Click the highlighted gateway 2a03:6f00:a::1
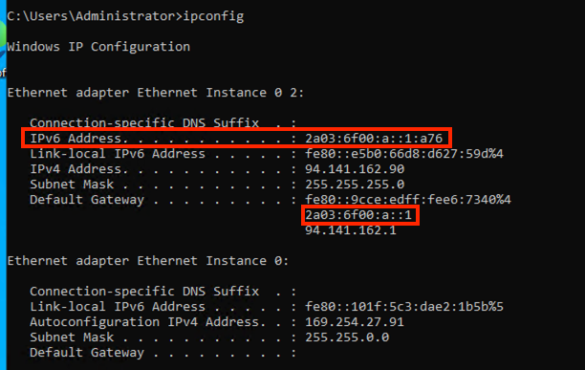The height and width of the screenshot is (370, 585). [358, 215]
